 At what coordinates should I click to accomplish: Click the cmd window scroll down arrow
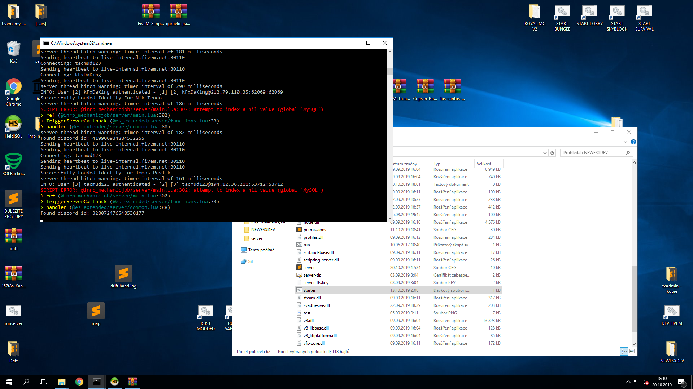[390, 218]
